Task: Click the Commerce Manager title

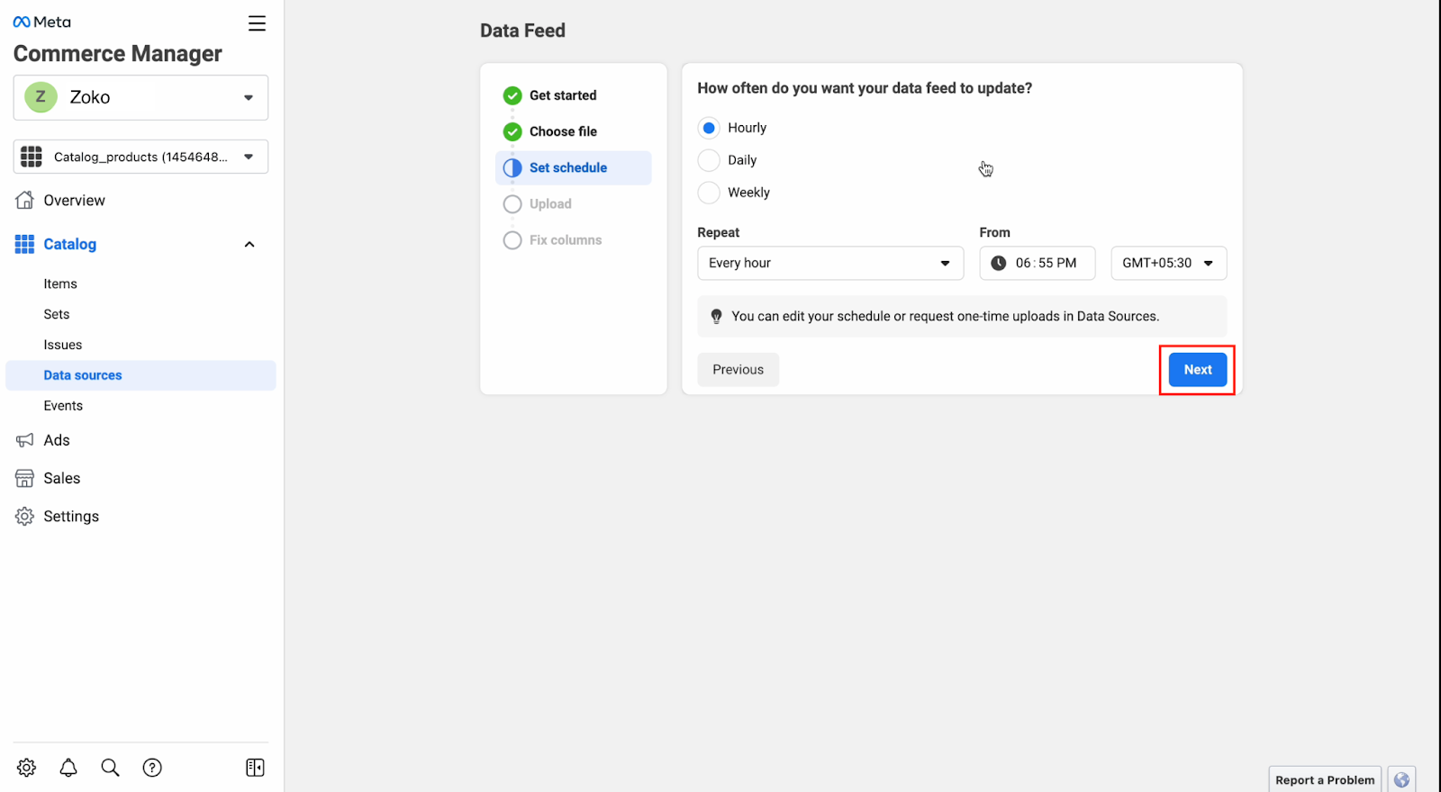Action: coord(118,54)
